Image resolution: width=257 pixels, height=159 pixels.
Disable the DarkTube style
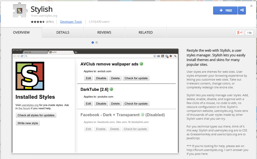point(101,103)
